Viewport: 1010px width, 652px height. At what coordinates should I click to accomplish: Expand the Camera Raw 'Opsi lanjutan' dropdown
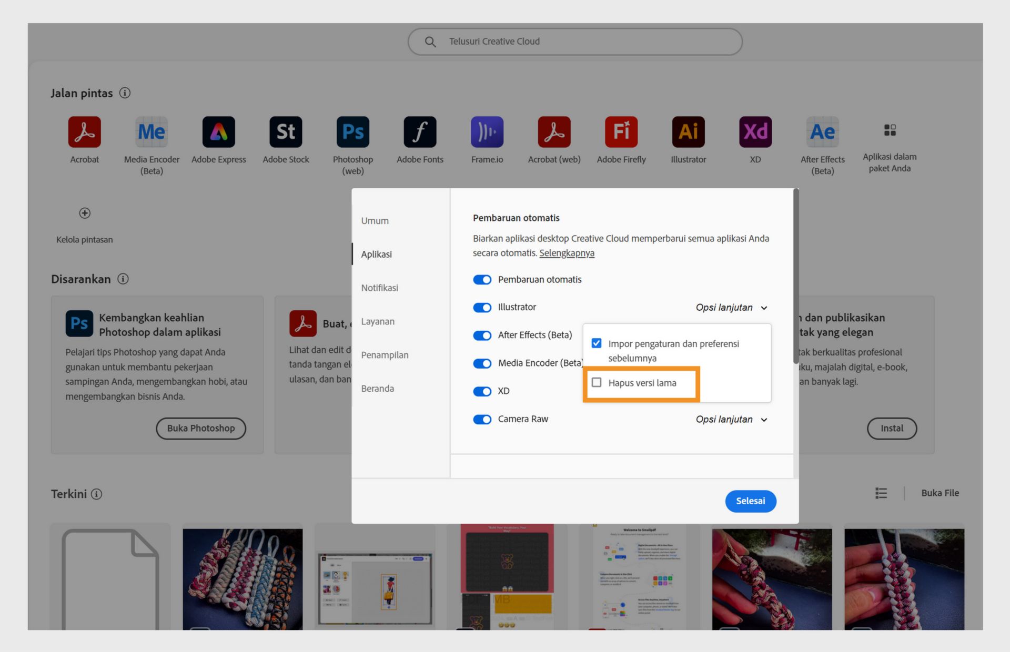pyautogui.click(x=731, y=420)
